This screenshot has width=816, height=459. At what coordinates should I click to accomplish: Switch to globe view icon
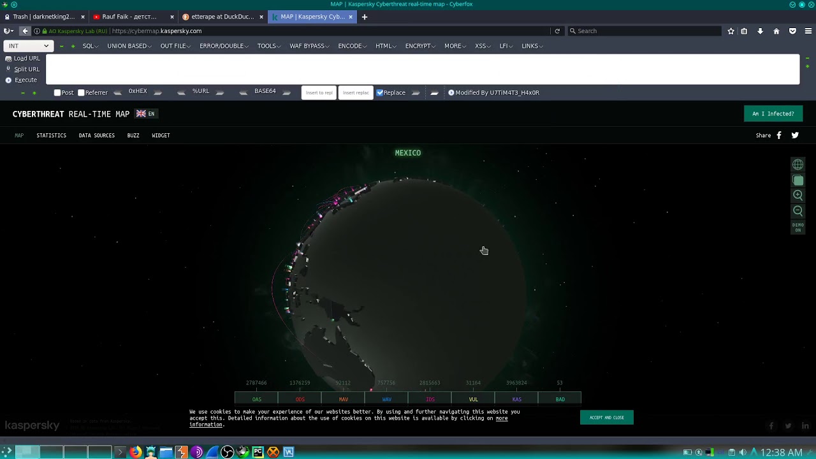click(798, 164)
